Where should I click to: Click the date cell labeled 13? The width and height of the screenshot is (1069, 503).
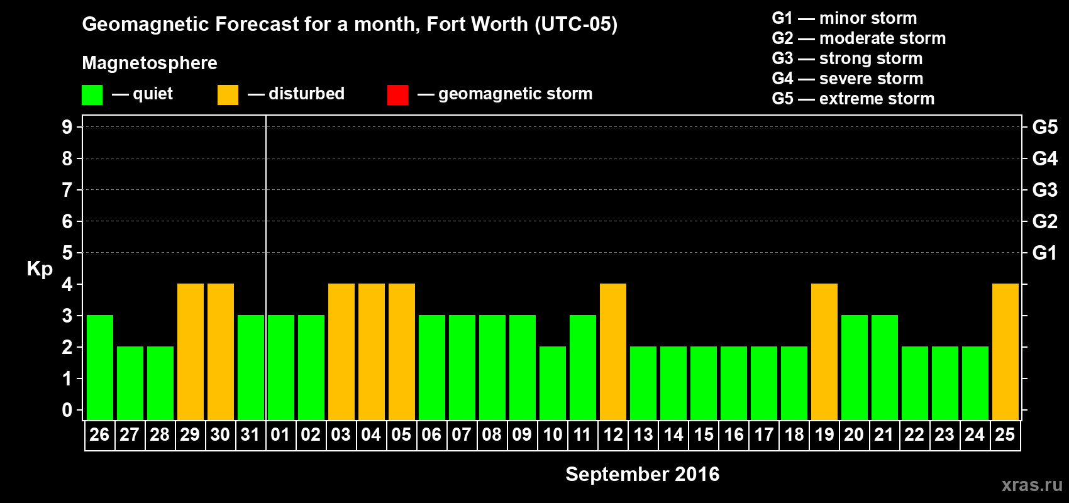click(x=643, y=435)
